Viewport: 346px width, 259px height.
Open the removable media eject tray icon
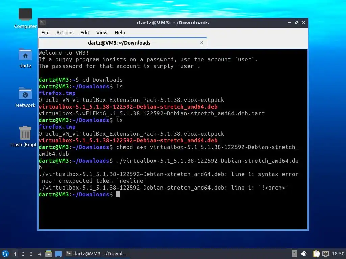[294, 254]
